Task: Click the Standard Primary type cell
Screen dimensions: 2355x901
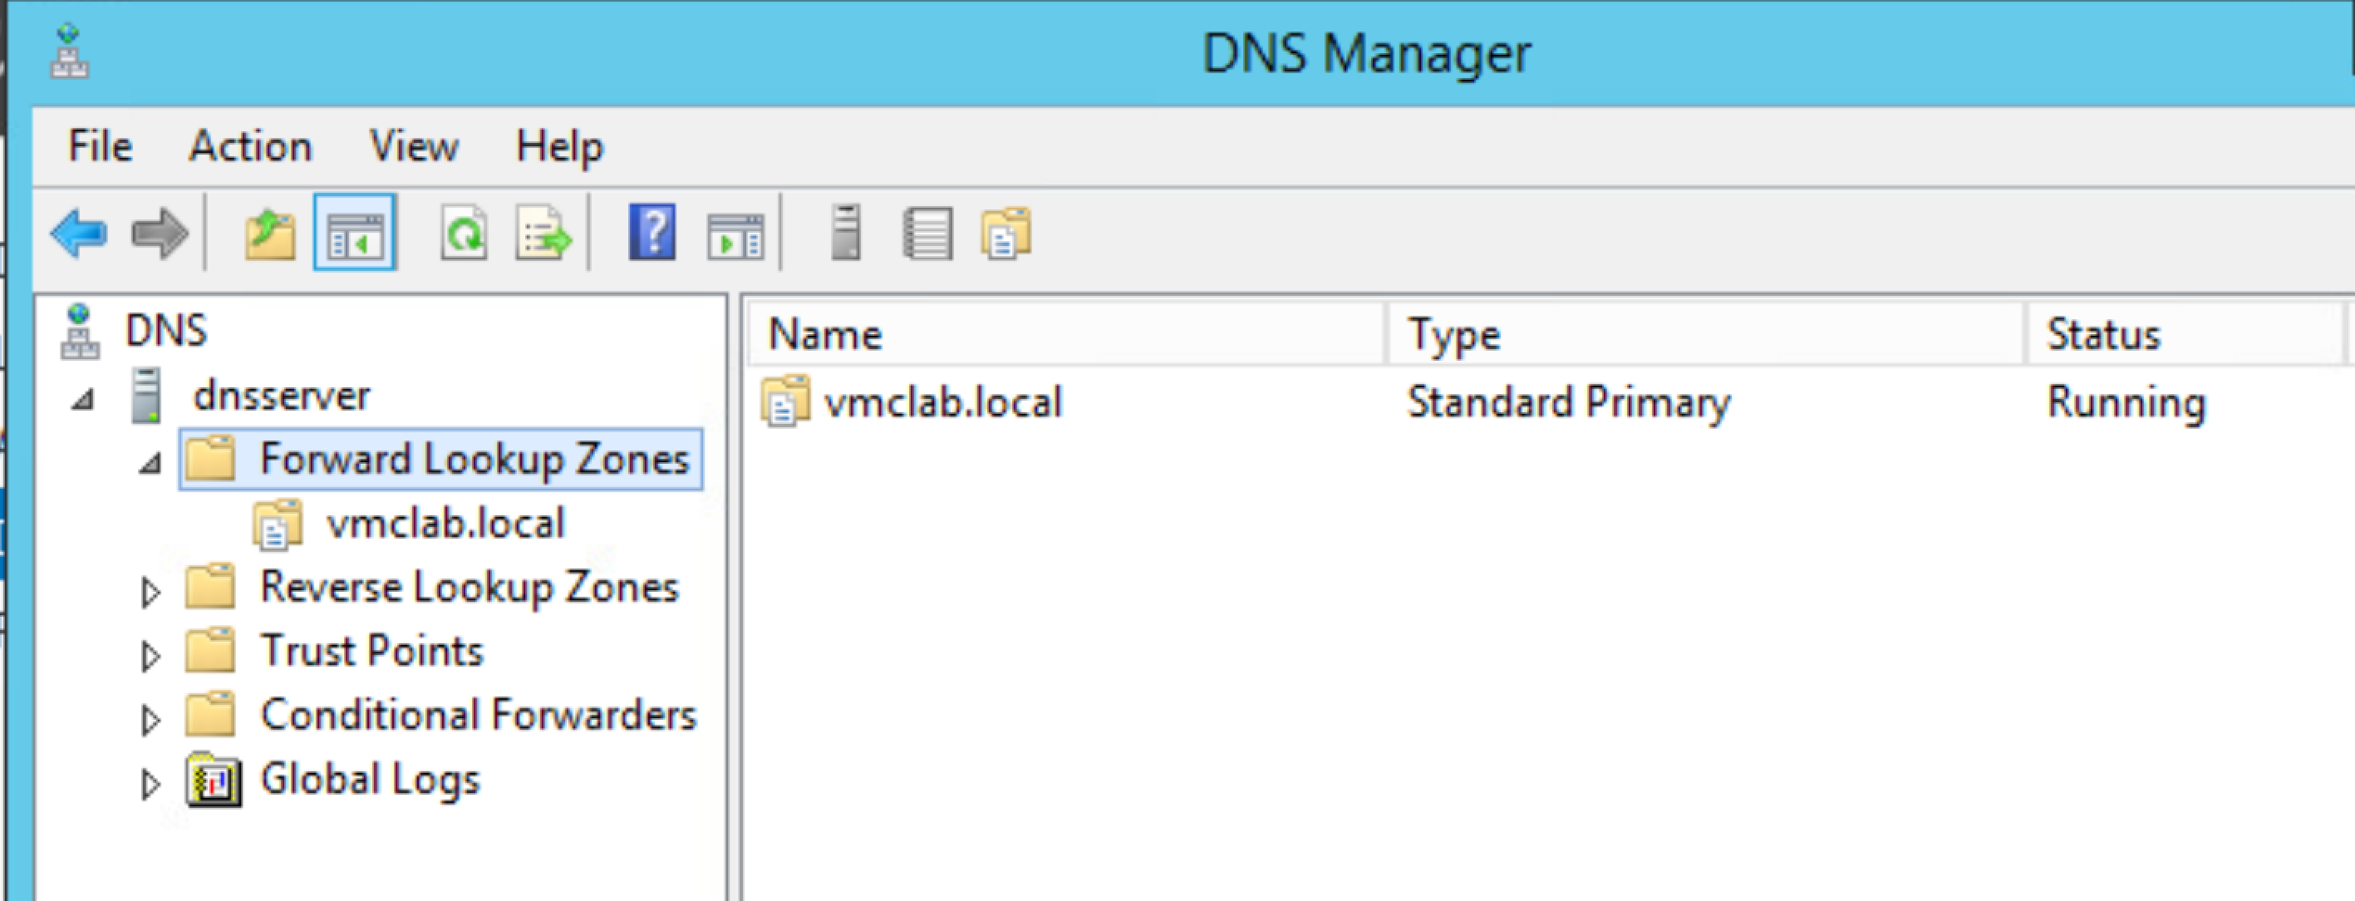Action: 1569,402
